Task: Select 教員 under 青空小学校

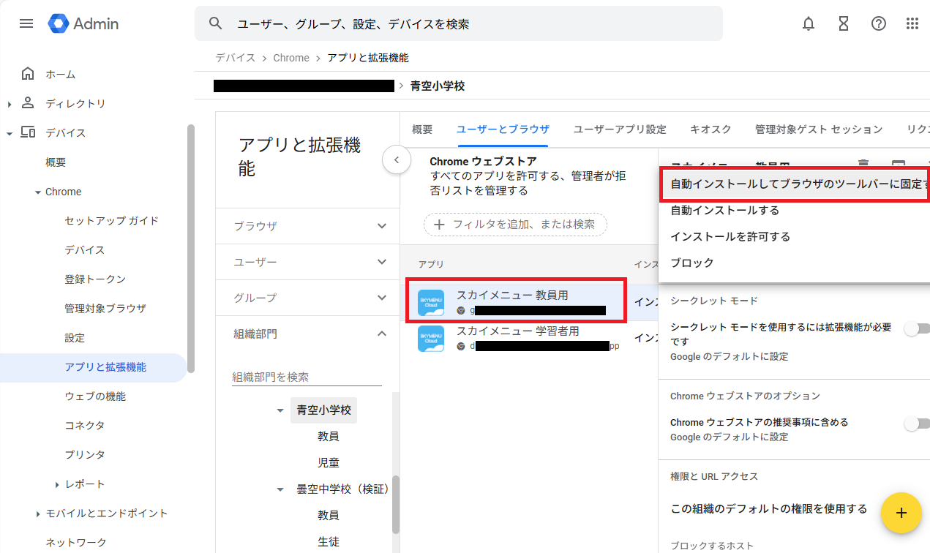Action: pos(328,436)
